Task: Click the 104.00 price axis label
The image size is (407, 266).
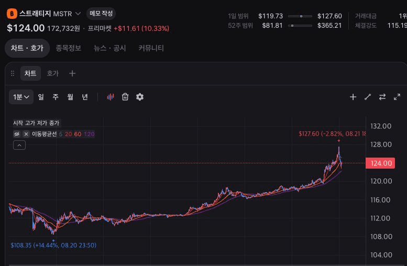Action: point(381,255)
